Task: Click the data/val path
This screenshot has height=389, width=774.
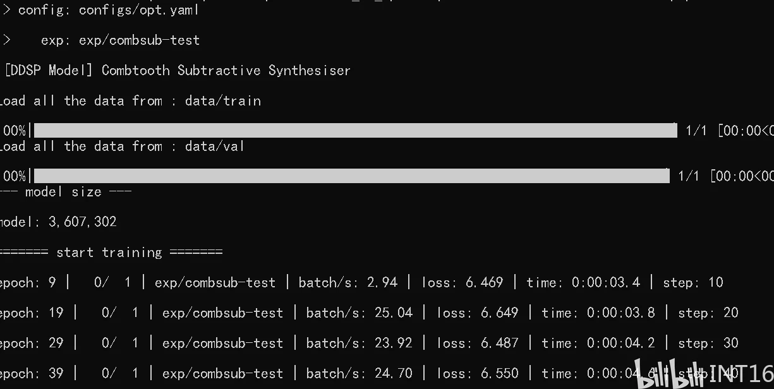Action: [214, 146]
